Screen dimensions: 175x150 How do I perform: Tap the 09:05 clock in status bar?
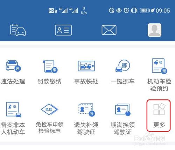point(163,10)
